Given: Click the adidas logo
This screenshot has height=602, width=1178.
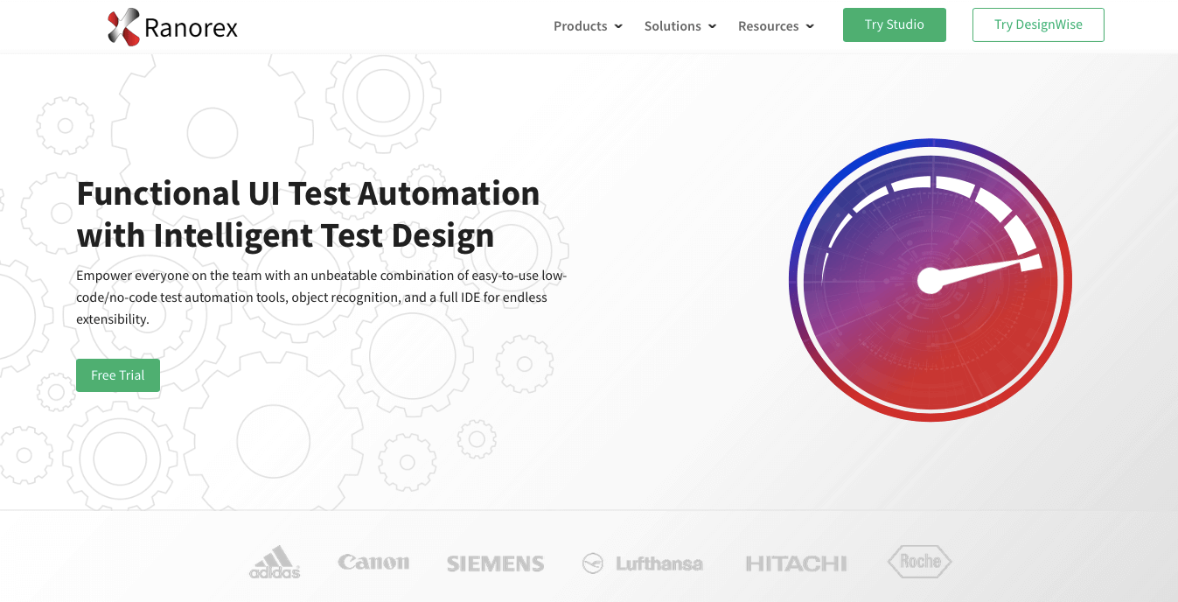Looking at the screenshot, I should pyautogui.click(x=274, y=563).
